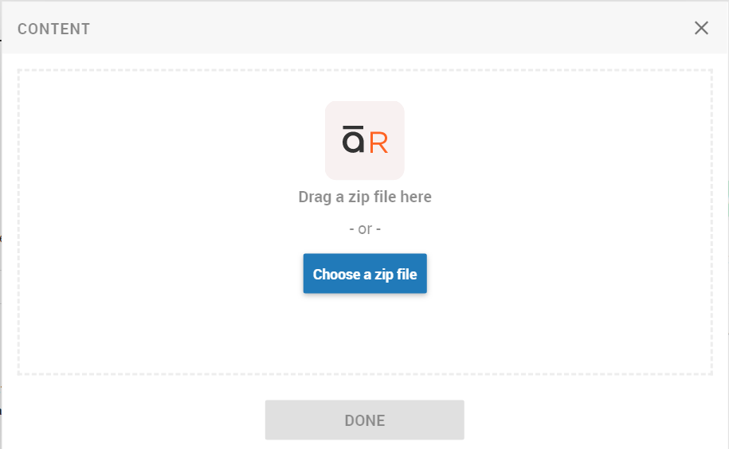Click the dashed top border of the drop zone
The image size is (729, 449).
tap(365, 71)
